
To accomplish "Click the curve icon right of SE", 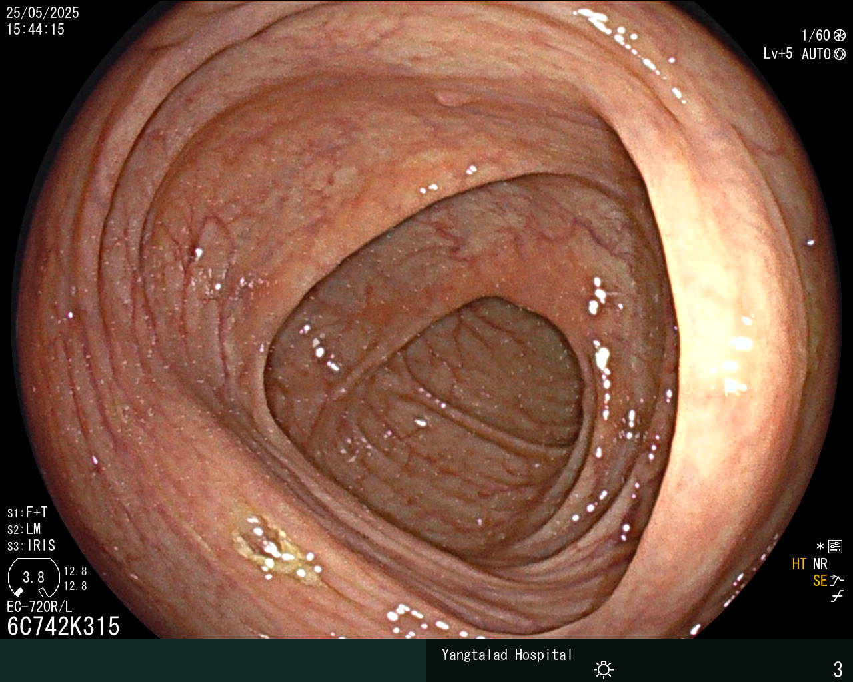I will coord(837,581).
